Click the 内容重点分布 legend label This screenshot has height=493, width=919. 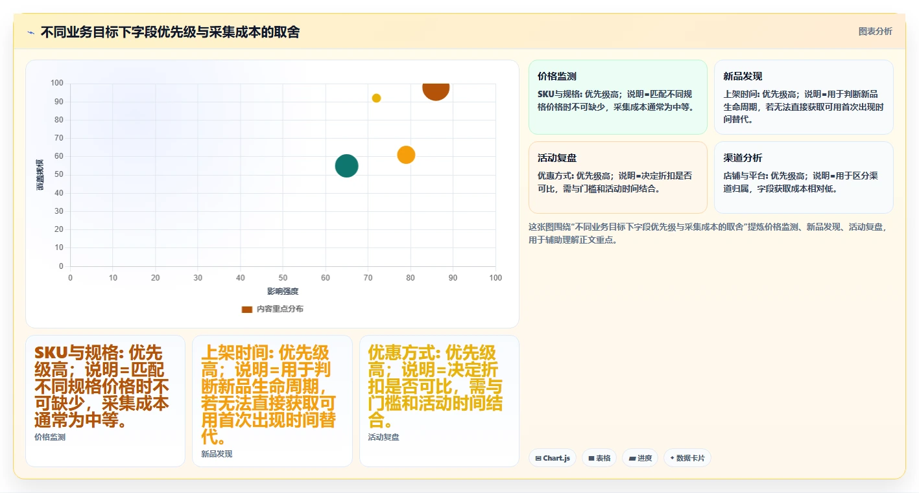point(280,309)
